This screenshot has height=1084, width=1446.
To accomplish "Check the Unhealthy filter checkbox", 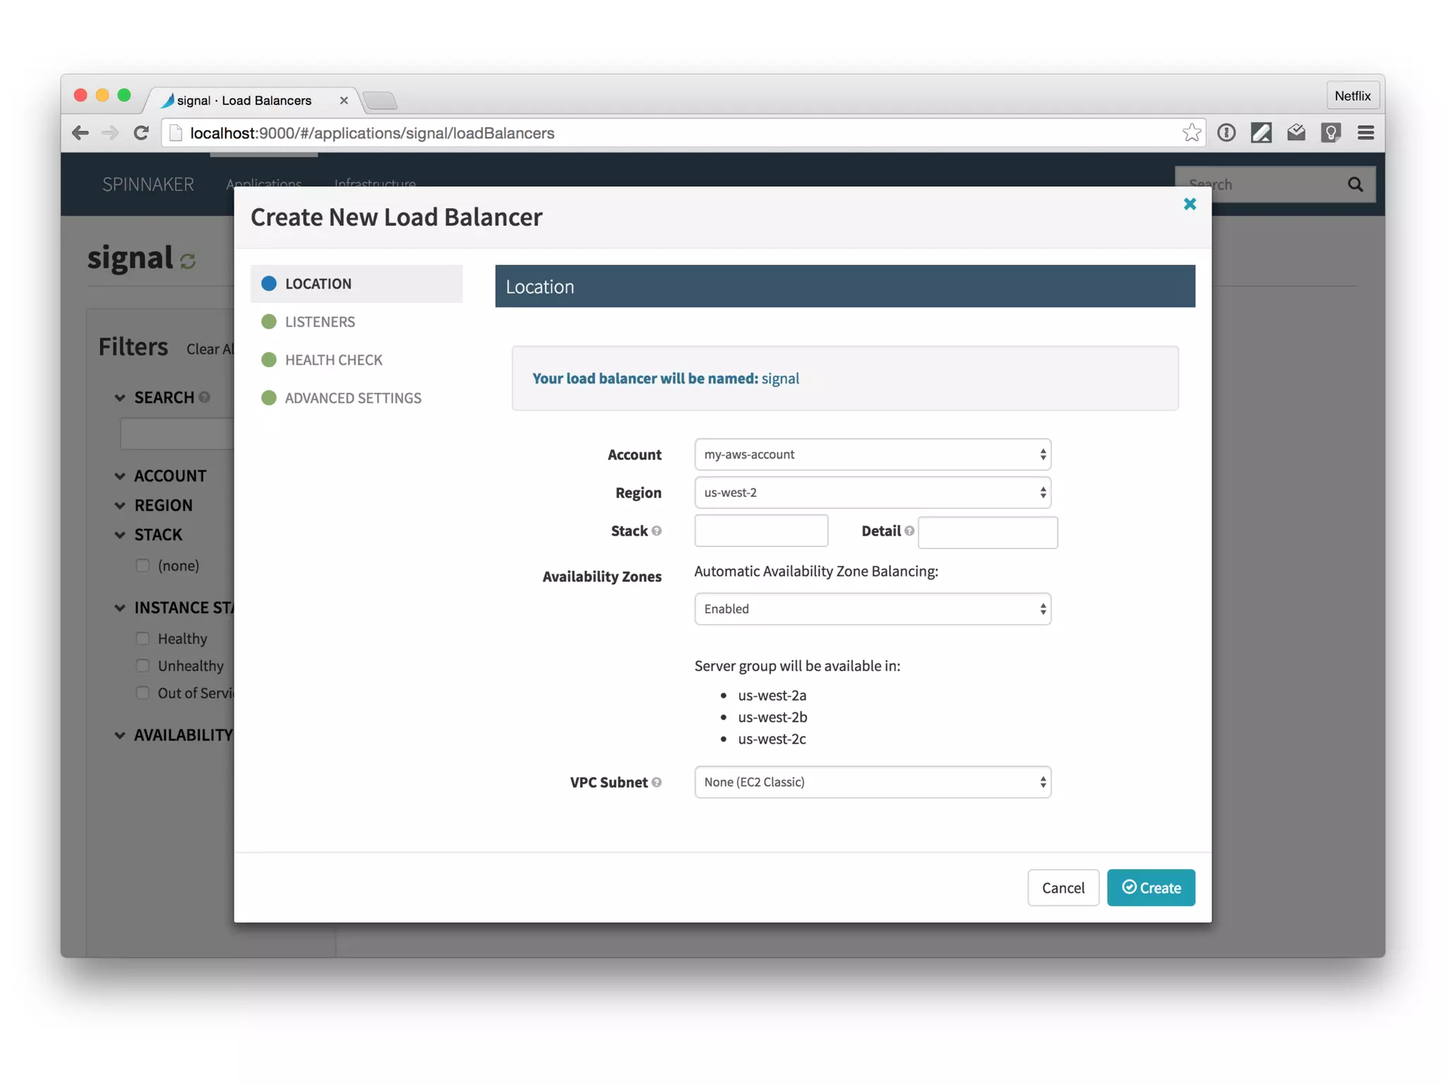I will pyautogui.click(x=143, y=666).
